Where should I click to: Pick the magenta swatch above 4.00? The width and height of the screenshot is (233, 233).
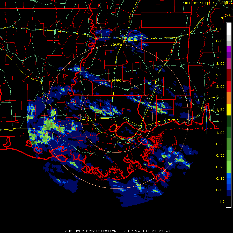[229, 49]
